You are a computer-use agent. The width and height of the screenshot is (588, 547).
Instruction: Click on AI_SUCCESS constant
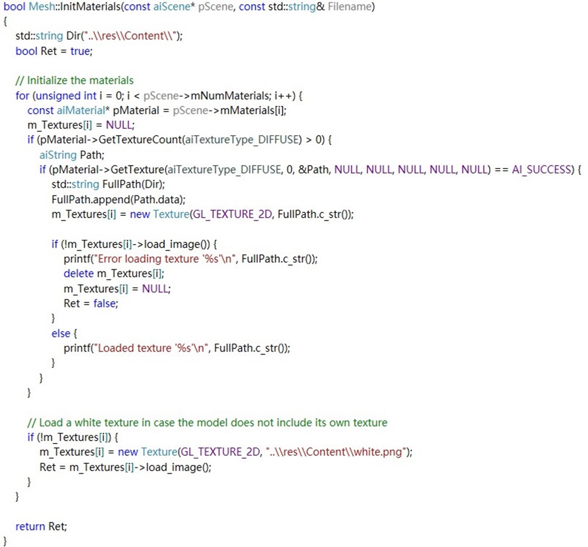coord(541,170)
